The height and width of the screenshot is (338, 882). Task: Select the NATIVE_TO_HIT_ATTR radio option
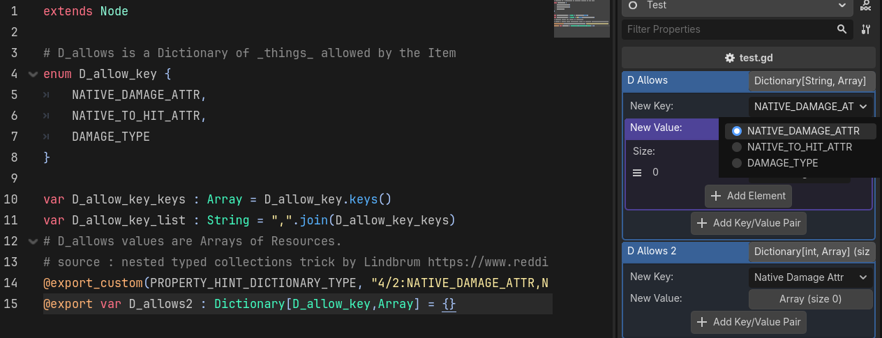[x=737, y=147]
